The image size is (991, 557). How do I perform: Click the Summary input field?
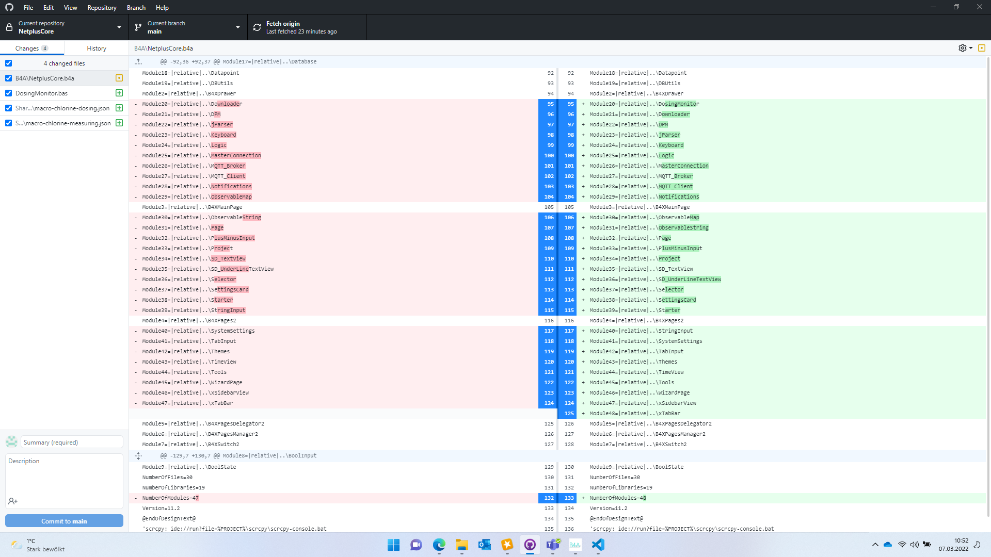coord(72,443)
